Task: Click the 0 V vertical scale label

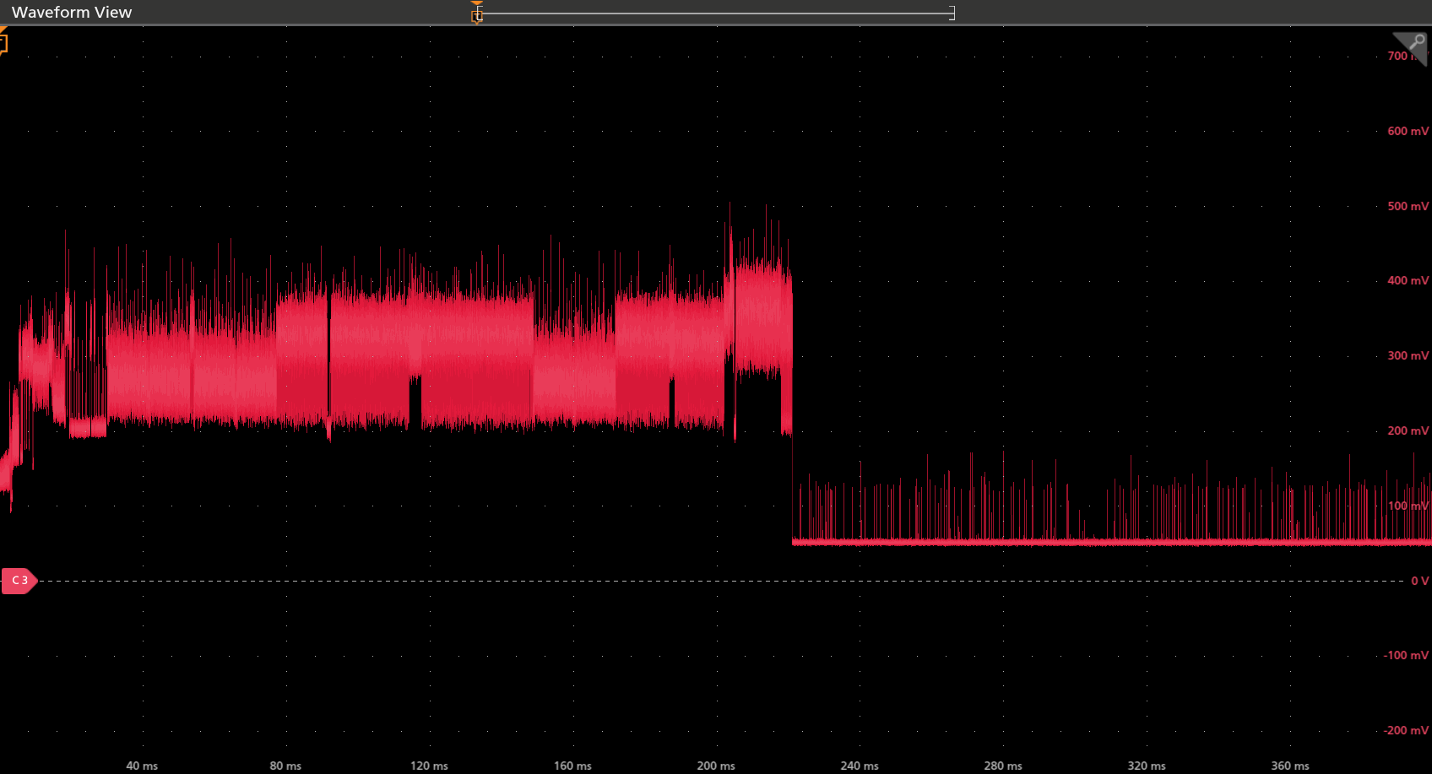Action: [x=1420, y=582]
